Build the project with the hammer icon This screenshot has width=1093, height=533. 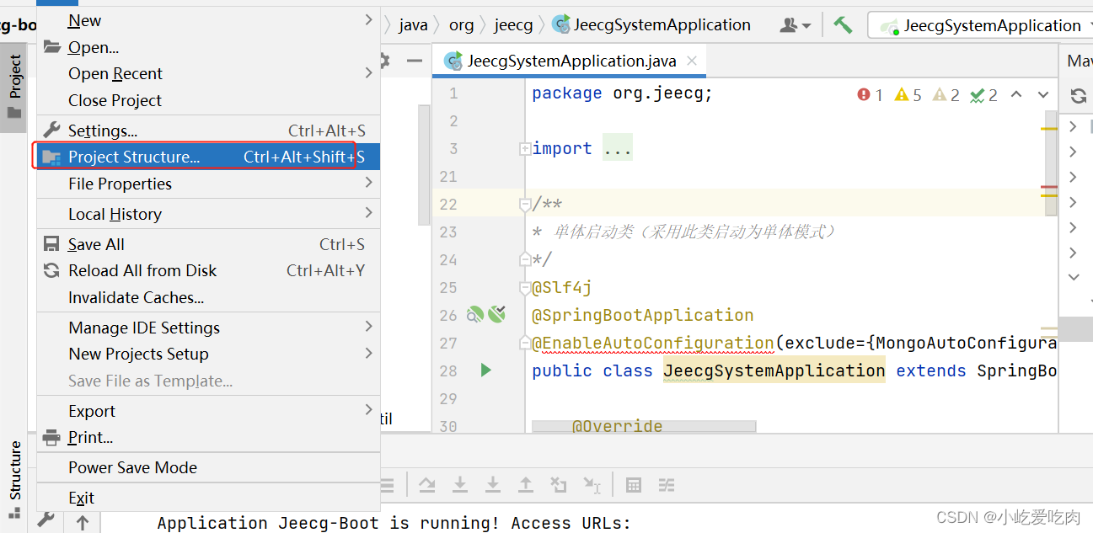click(843, 24)
